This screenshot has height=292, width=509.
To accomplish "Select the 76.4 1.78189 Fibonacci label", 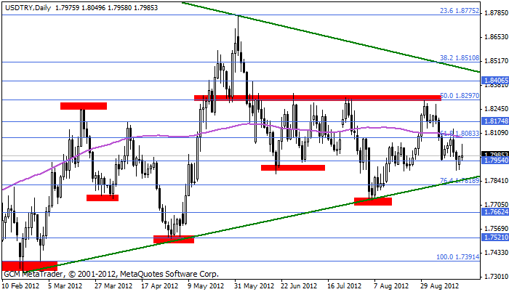I will pyautogui.click(x=460, y=180).
